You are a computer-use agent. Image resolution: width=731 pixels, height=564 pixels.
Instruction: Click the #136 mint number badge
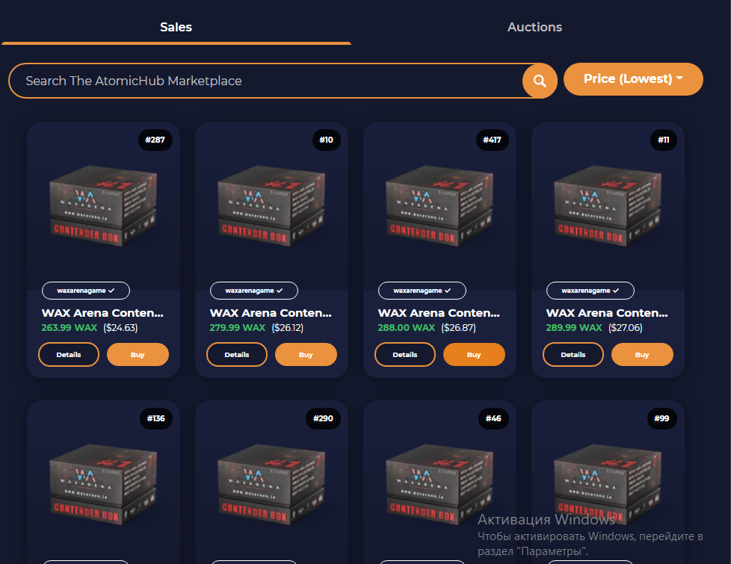[x=156, y=418]
